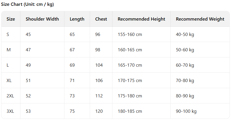Click the 170-175 cm height cell
Viewport: 231px width, 120px height.
coord(130,81)
